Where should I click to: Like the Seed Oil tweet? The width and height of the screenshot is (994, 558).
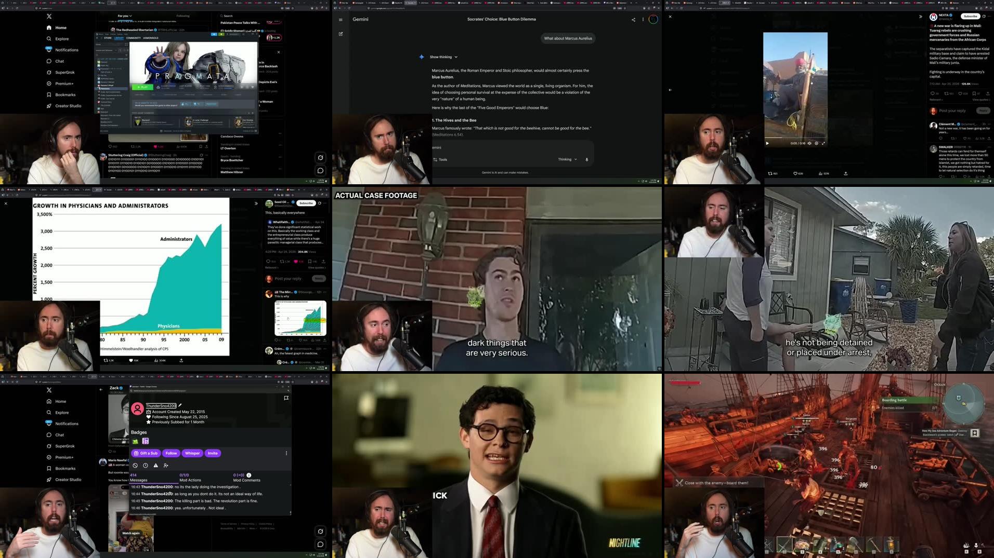click(x=296, y=262)
